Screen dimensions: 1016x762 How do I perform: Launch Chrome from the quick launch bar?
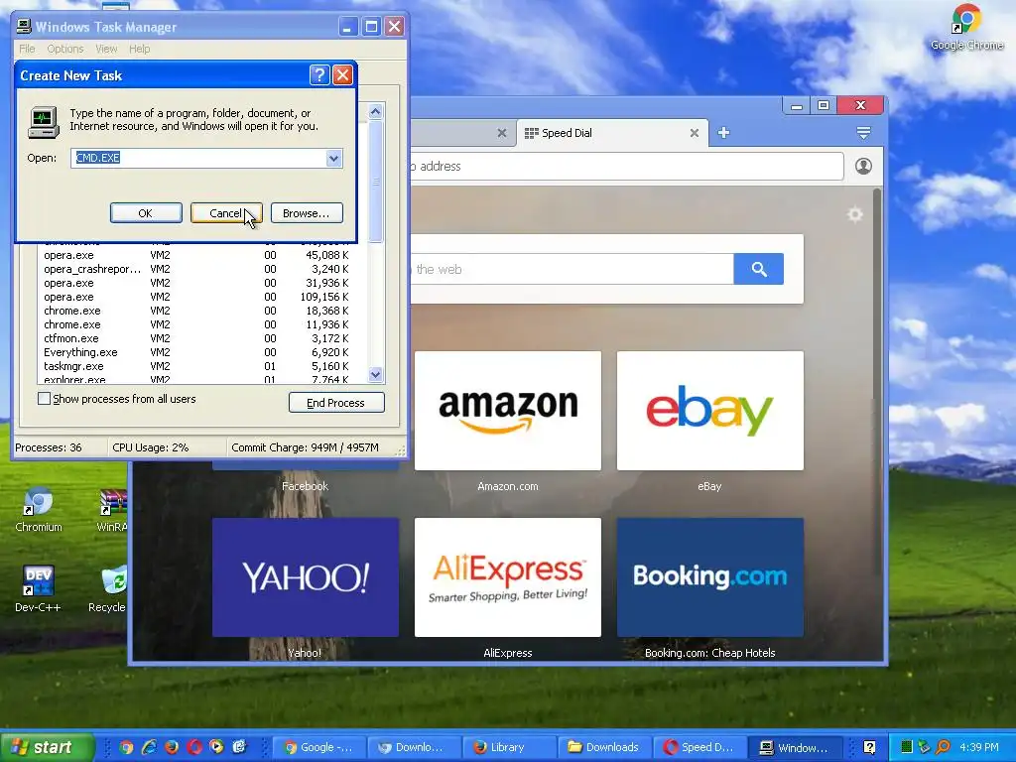point(126,747)
